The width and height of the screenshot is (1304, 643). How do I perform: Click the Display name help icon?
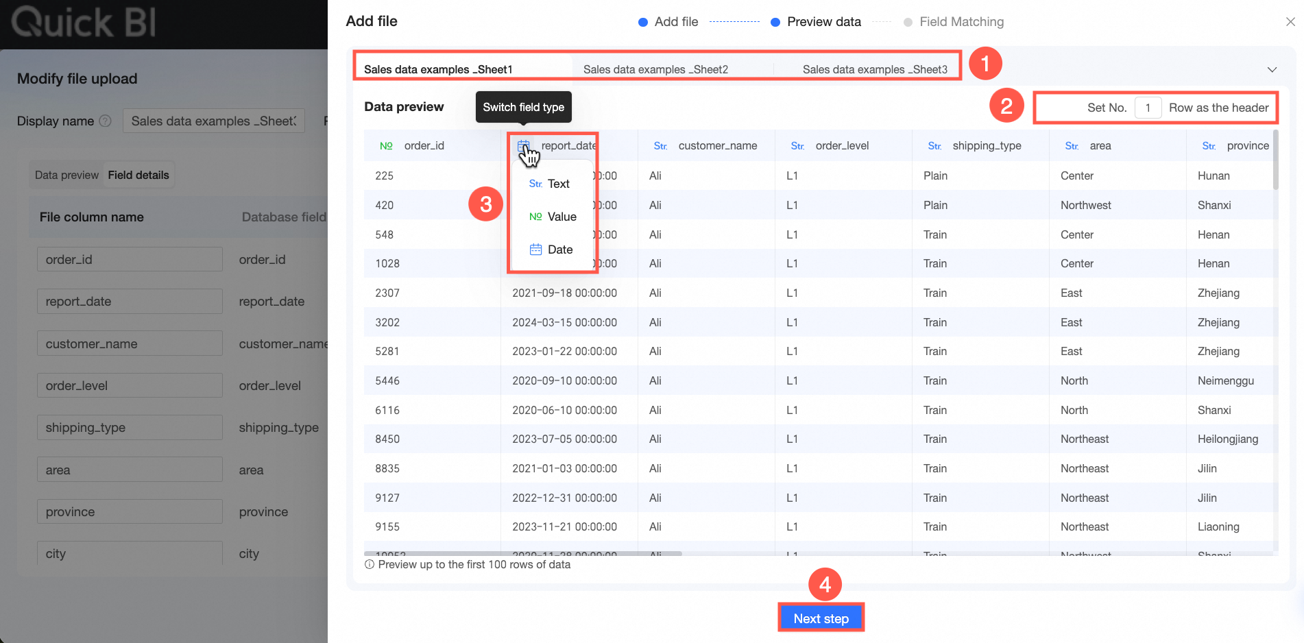[105, 121]
